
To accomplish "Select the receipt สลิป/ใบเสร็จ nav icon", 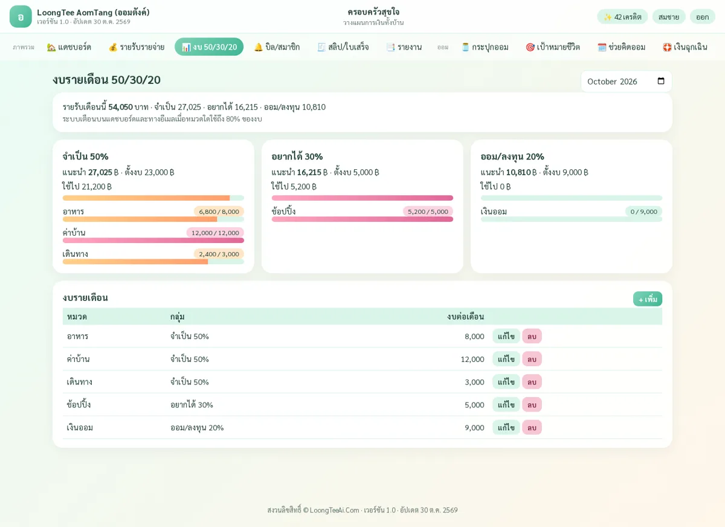I will [321, 47].
